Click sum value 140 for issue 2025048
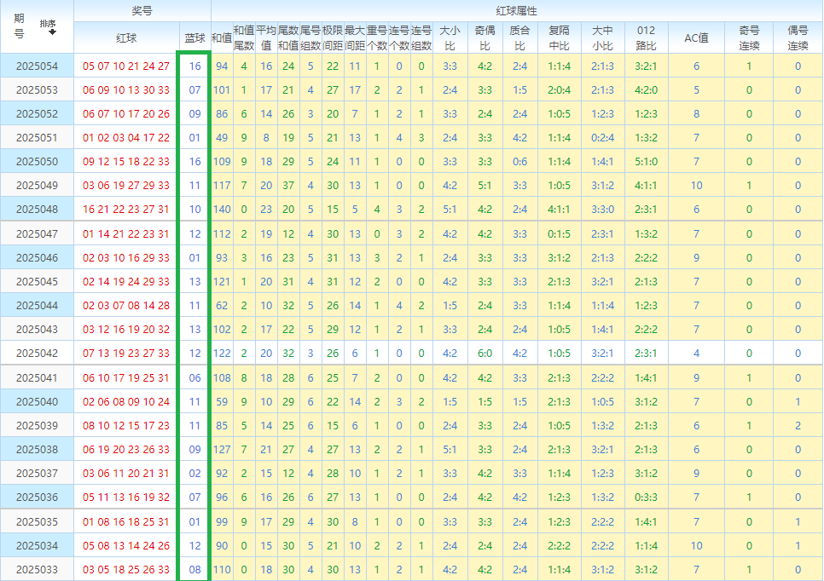 (222, 210)
